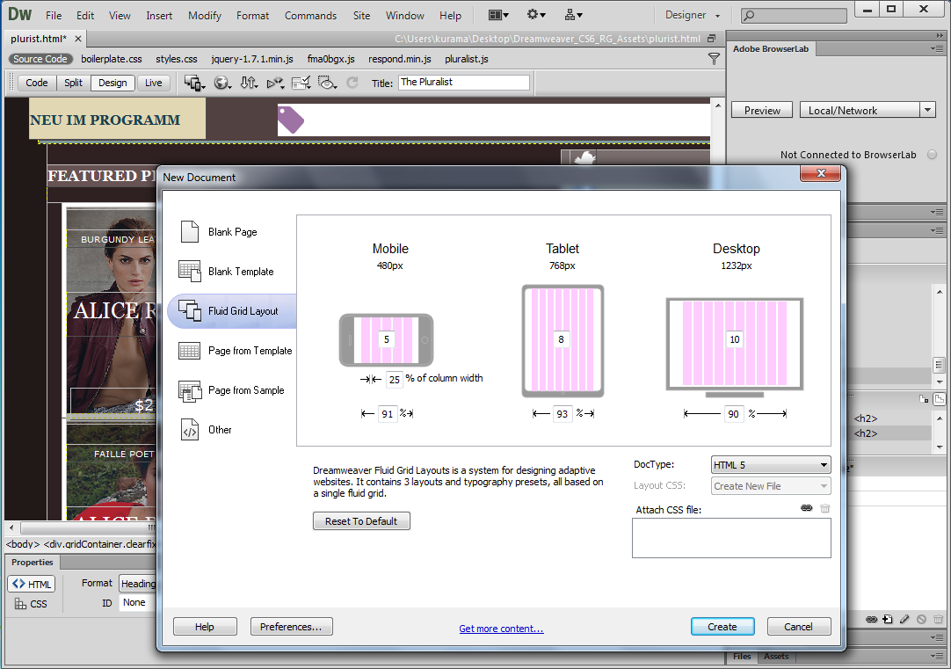This screenshot has height=669, width=951.
Task: Select HTML mode in Properties panel
Action: coord(32,584)
